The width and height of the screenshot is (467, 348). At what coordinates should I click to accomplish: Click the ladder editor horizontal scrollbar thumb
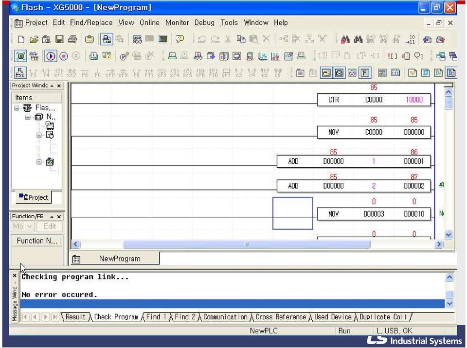(247, 244)
